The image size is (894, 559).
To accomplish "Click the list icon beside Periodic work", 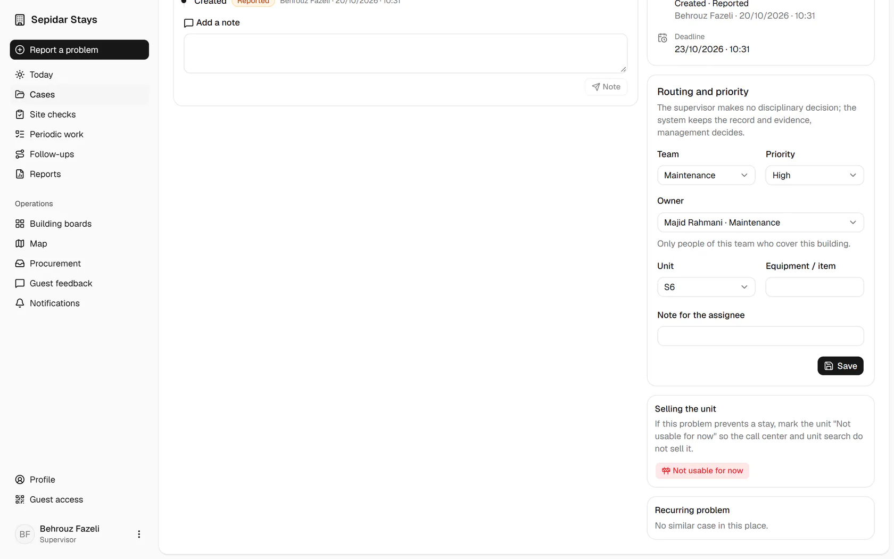I will [x=20, y=134].
